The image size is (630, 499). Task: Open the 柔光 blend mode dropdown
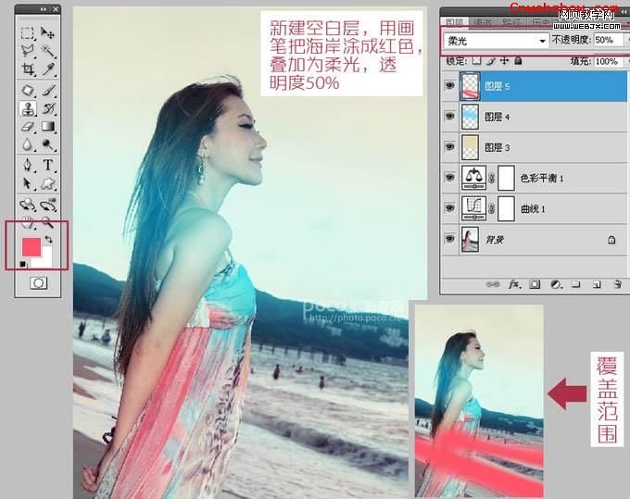coord(497,41)
